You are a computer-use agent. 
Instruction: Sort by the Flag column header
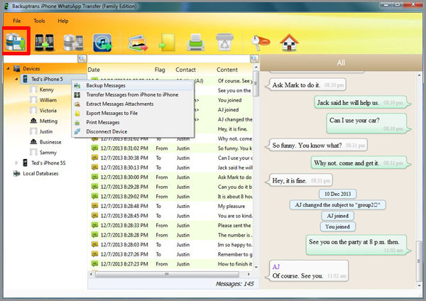pos(160,70)
